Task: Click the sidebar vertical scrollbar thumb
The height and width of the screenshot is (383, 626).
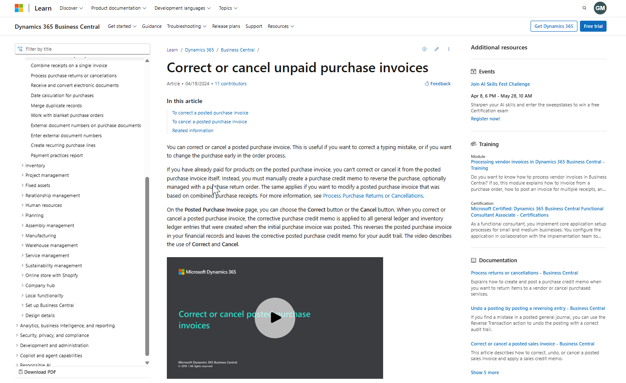Action: 147,266
